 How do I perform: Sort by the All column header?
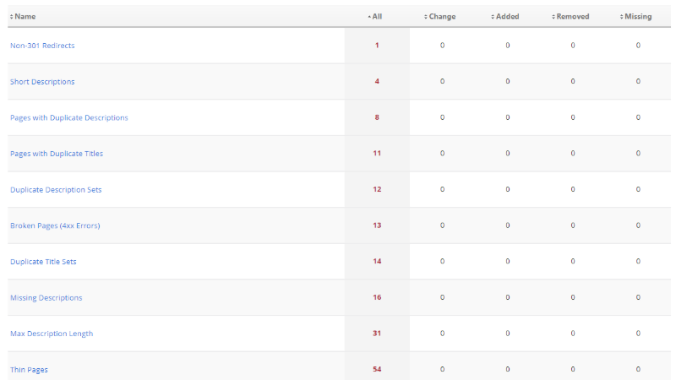376,16
